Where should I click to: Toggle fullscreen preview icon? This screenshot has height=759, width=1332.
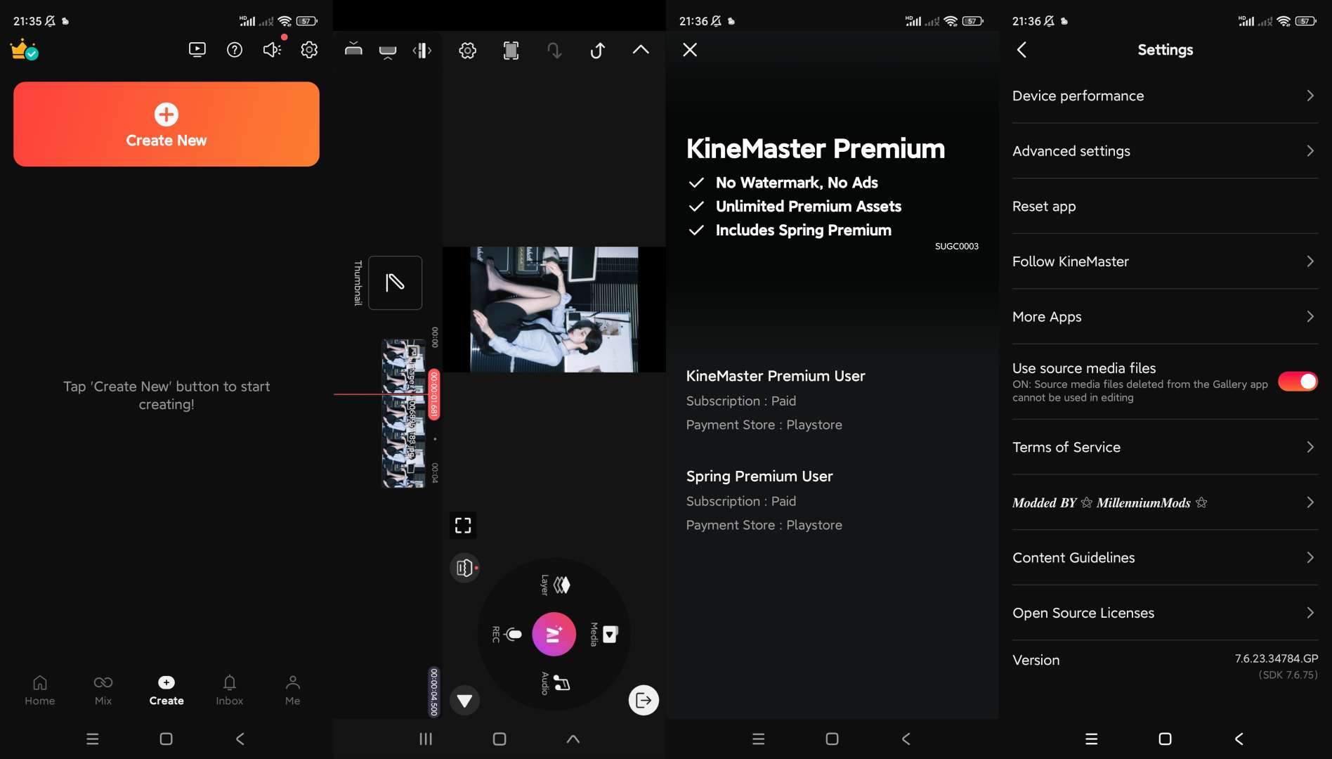click(463, 525)
